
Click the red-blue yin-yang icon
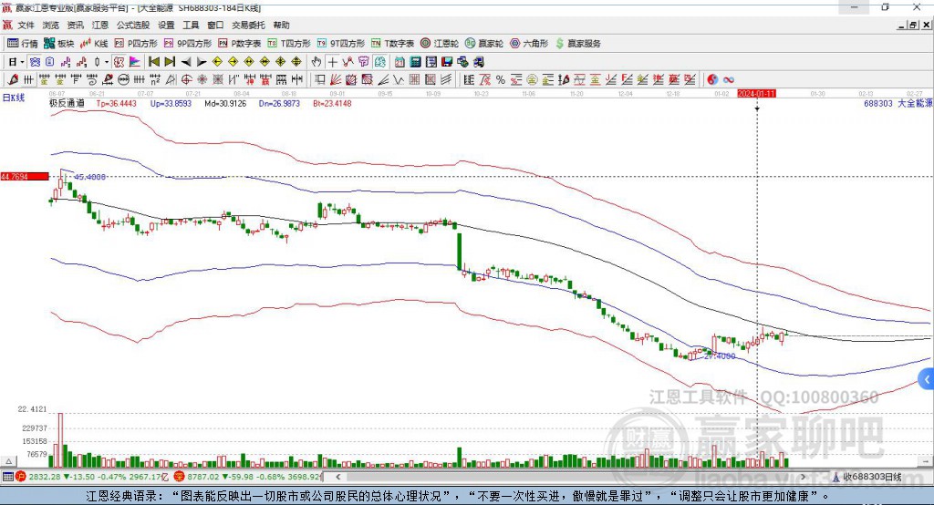pos(712,80)
